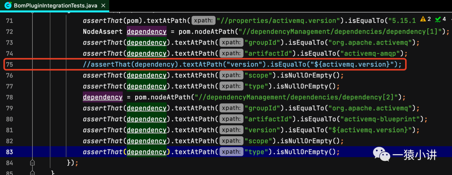Click the commented-out assertThat code on line 75
452x175 pixels.
pos(242,65)
